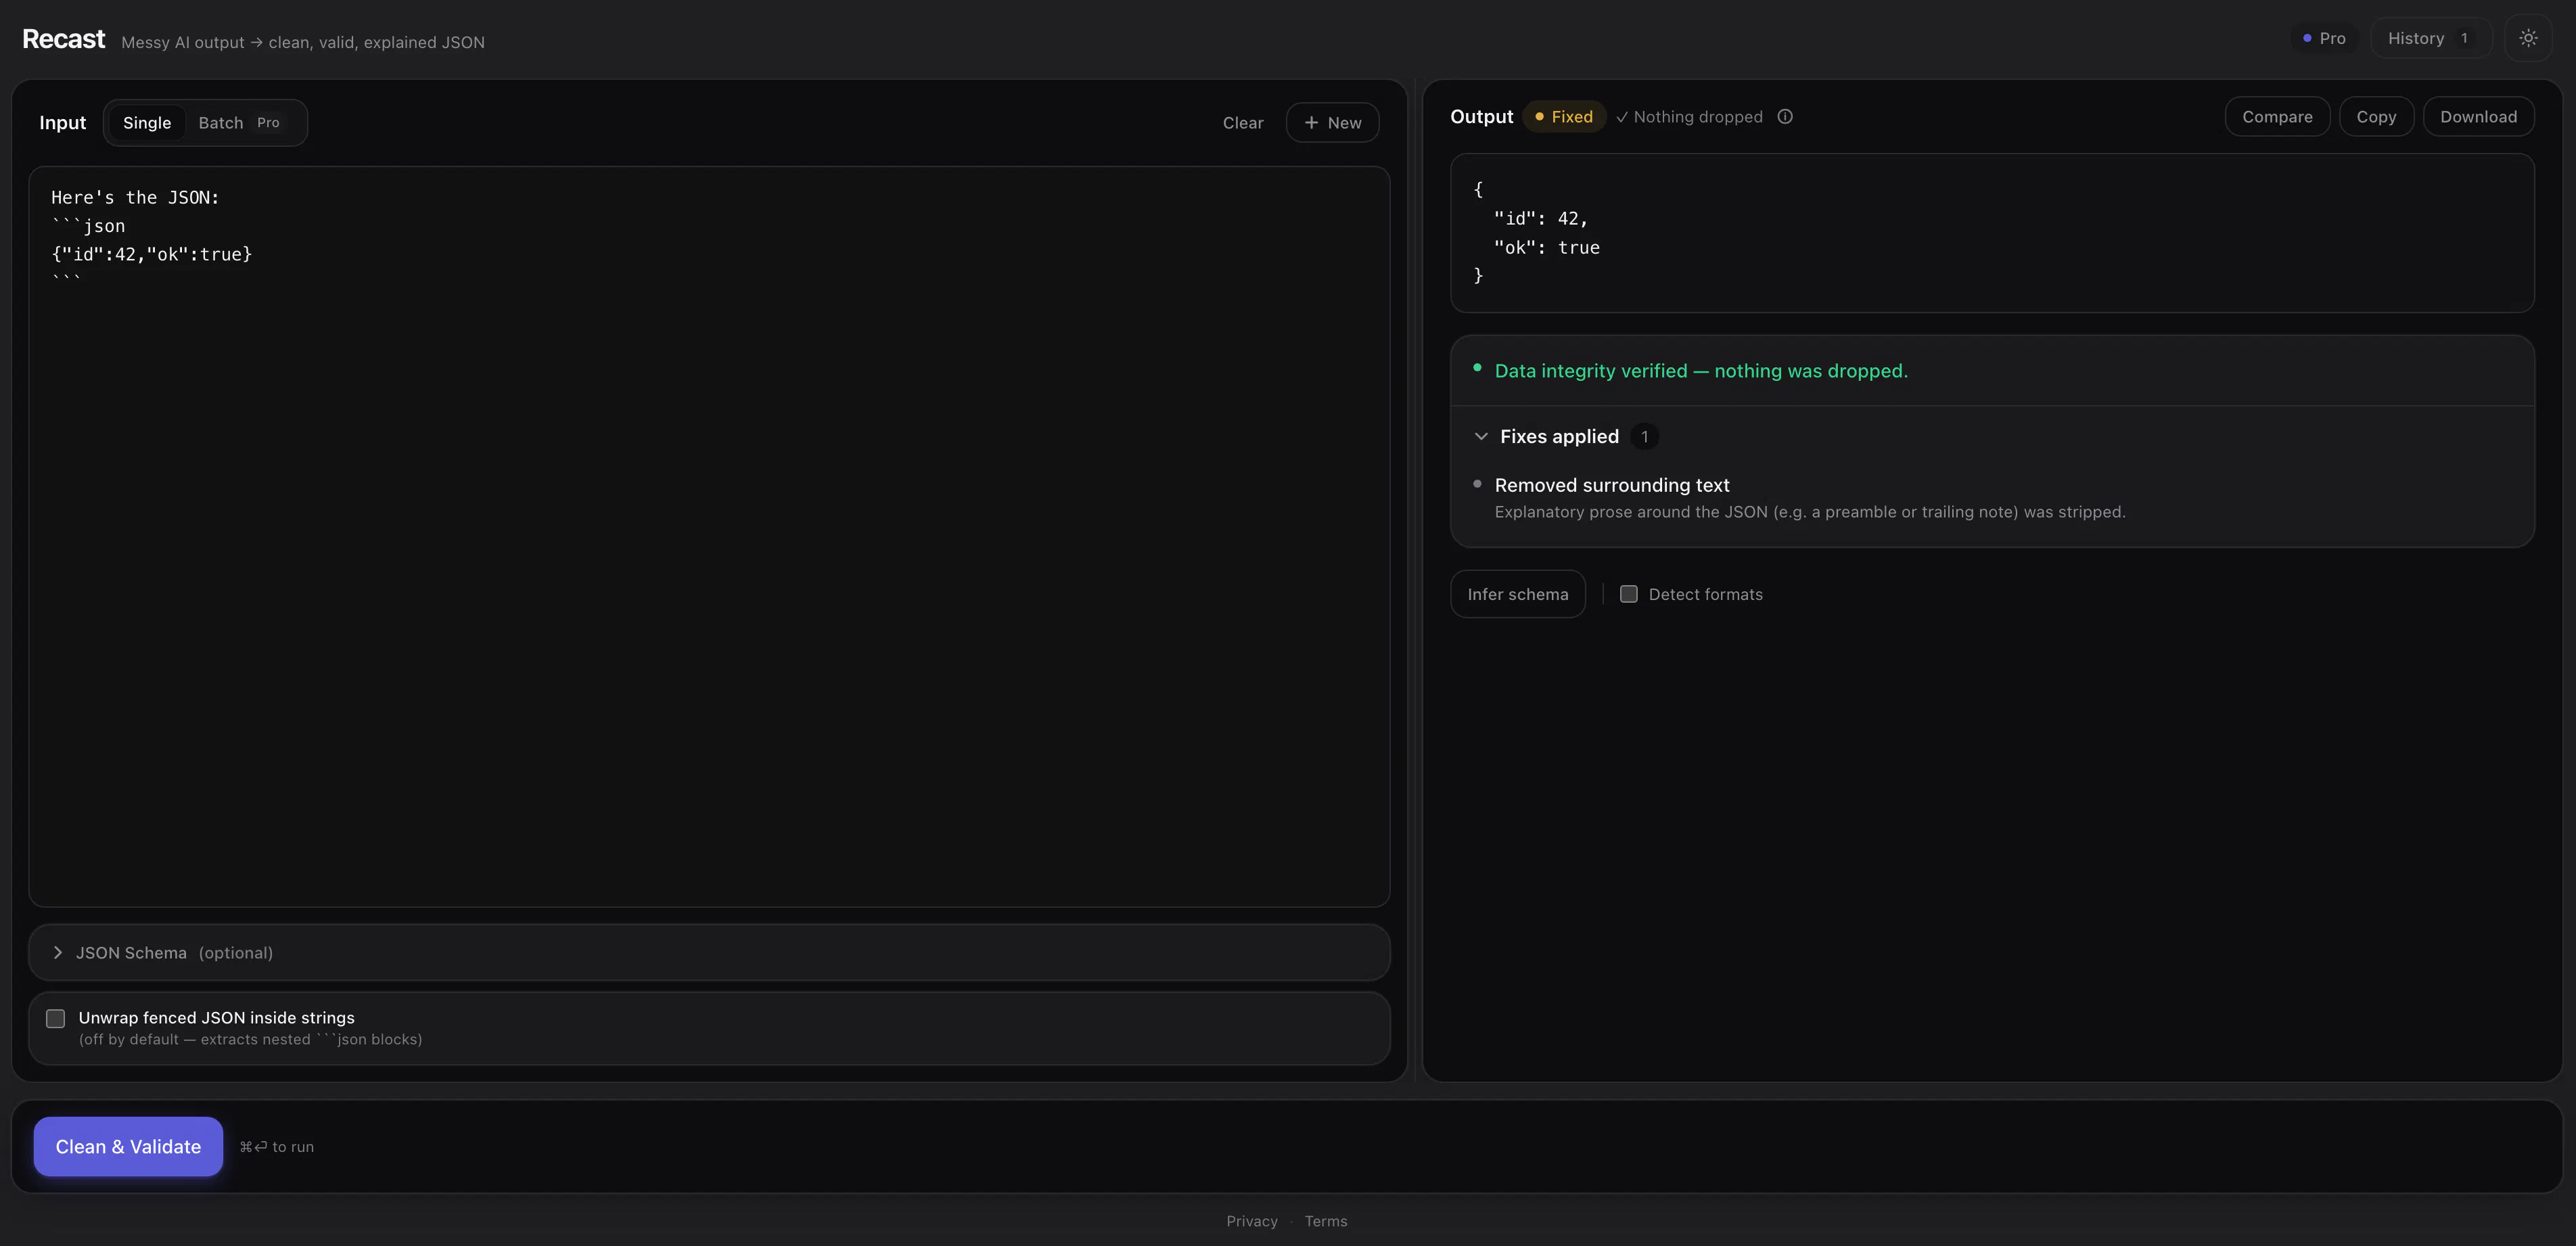The image size is (2576, 1246).
Task: Open the Pro plan badge
Action: [2324, 38]
